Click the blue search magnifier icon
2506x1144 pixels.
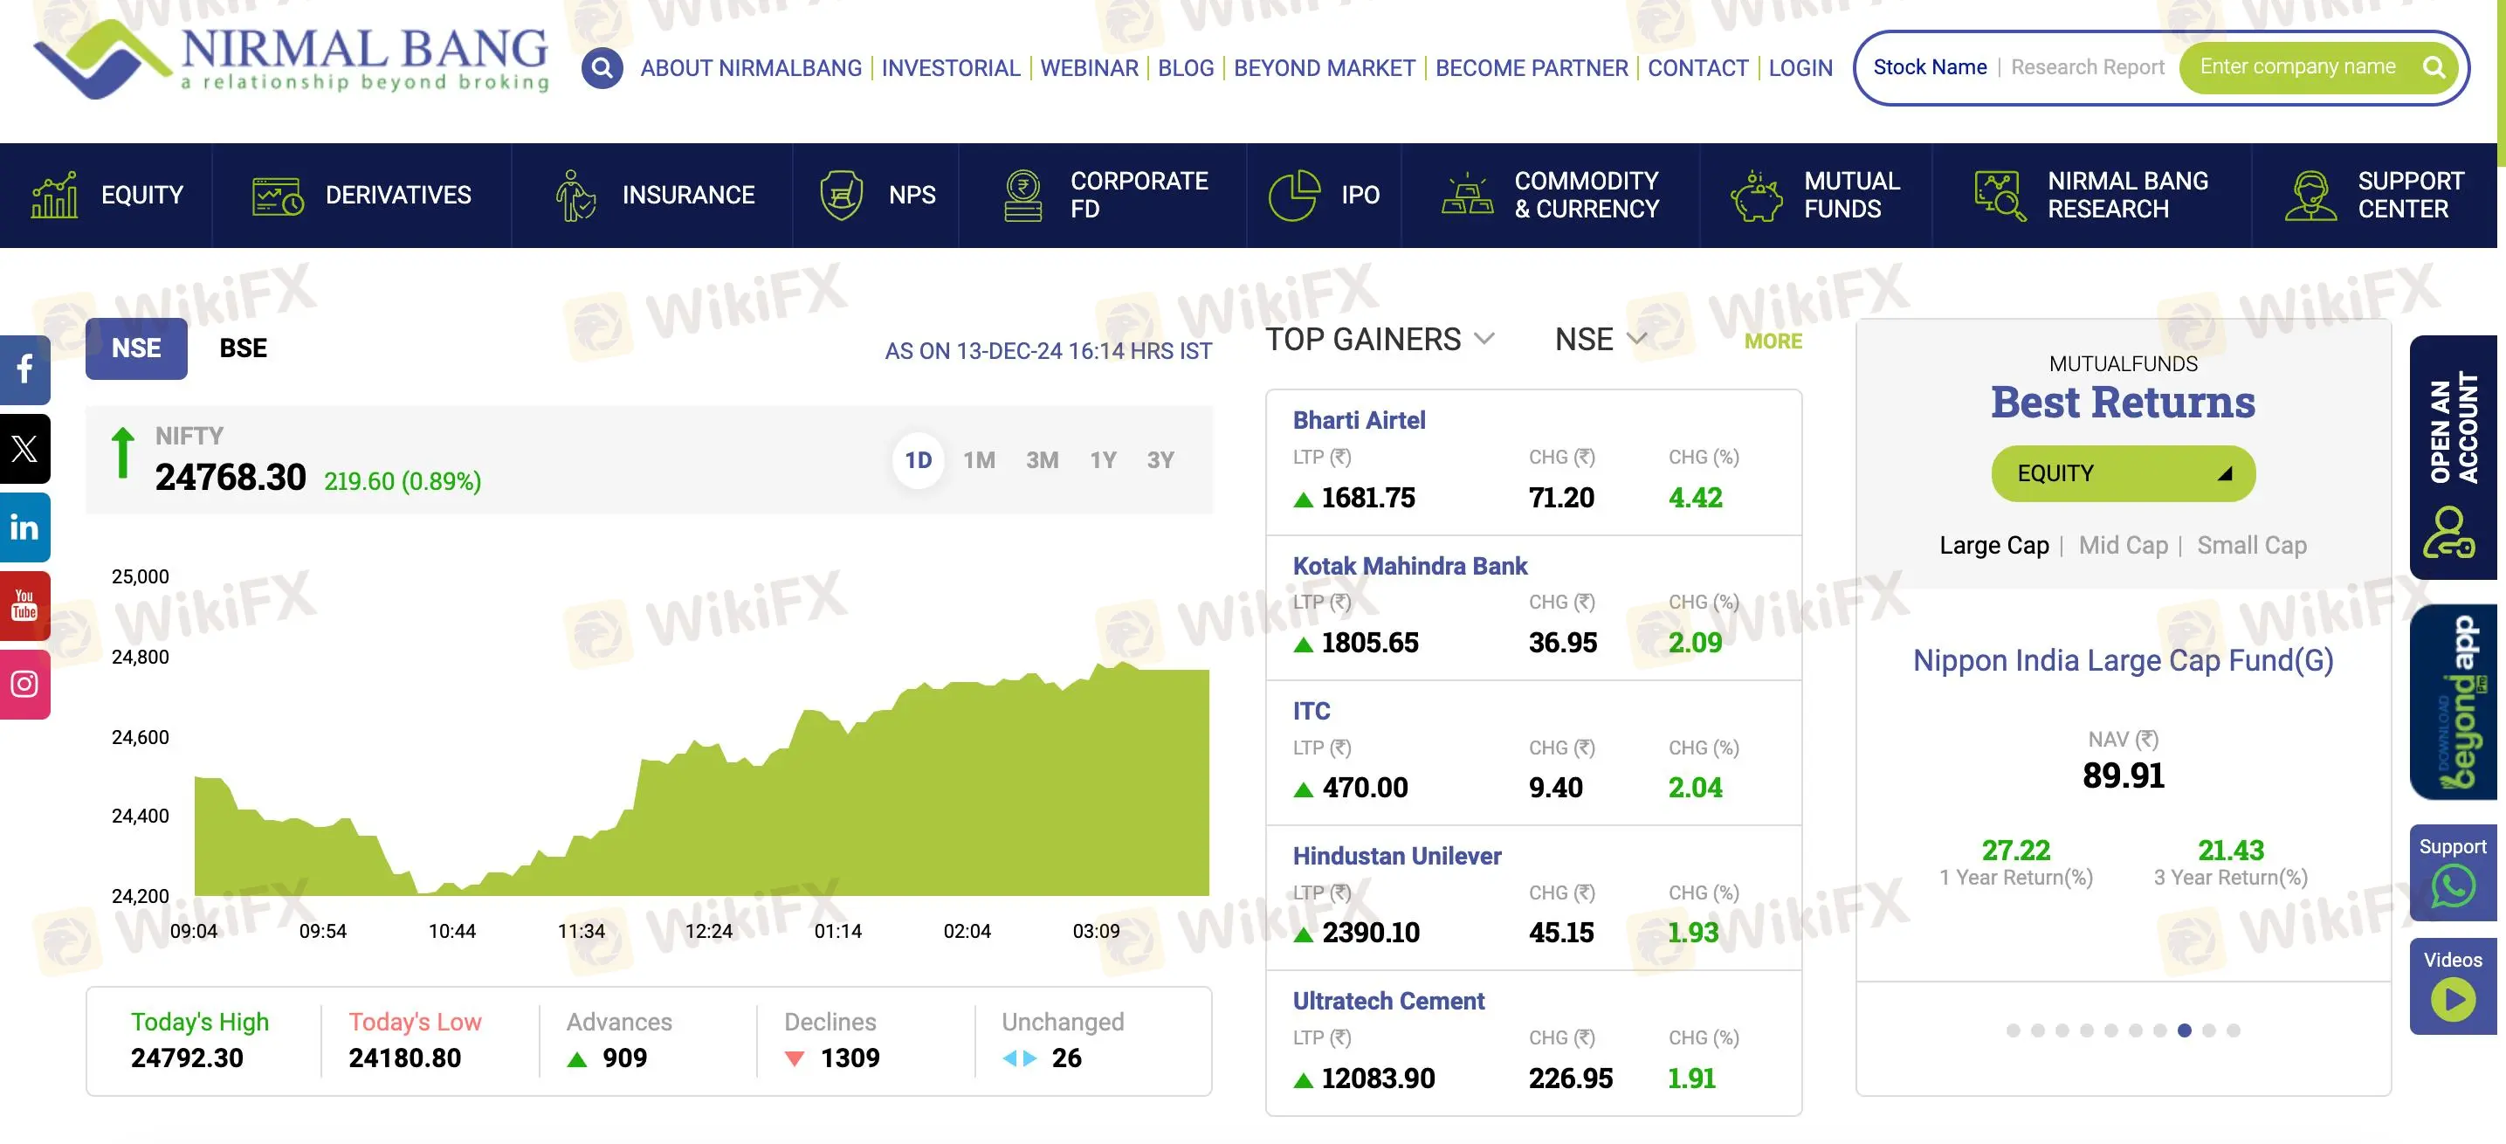tap(602, 68)
